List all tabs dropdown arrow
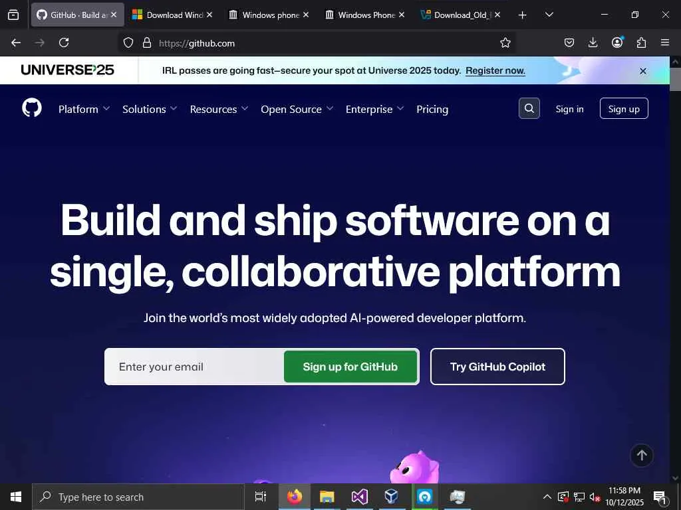This screenshot has height=510, width=681. tap(549, 15)
